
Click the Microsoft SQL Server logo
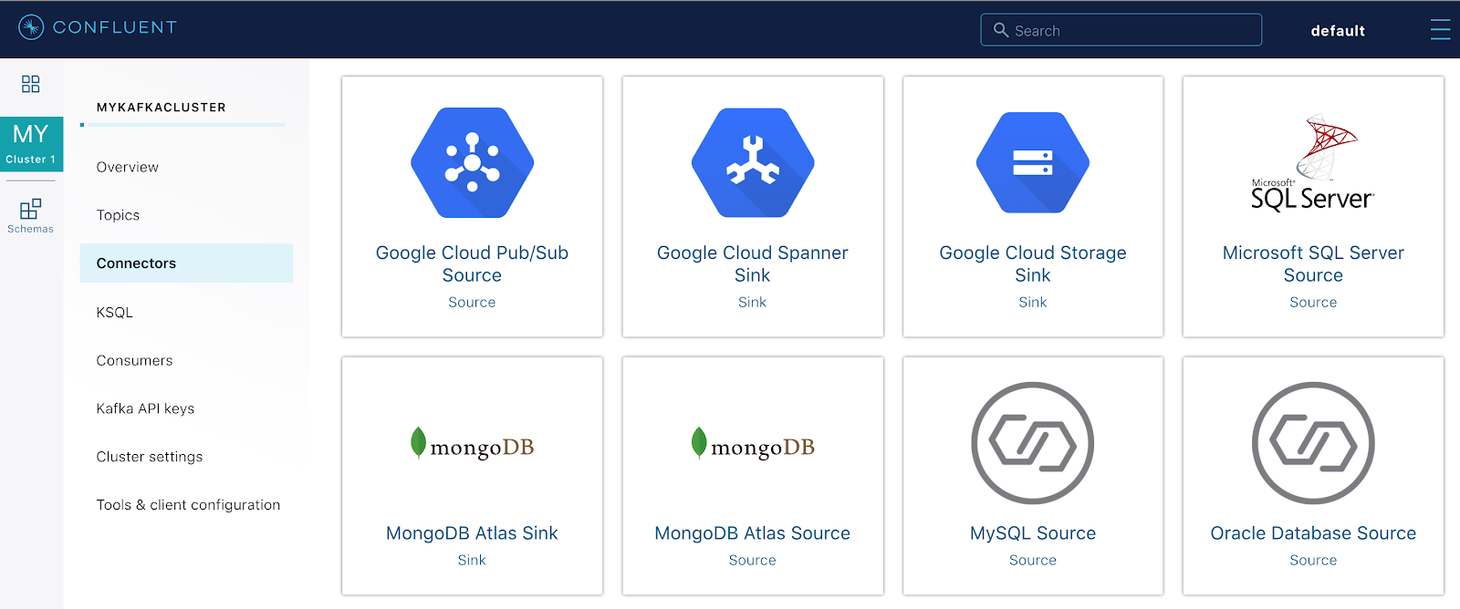tap(1313, 162)
